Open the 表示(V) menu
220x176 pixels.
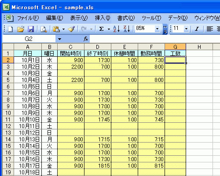point(79,18)
